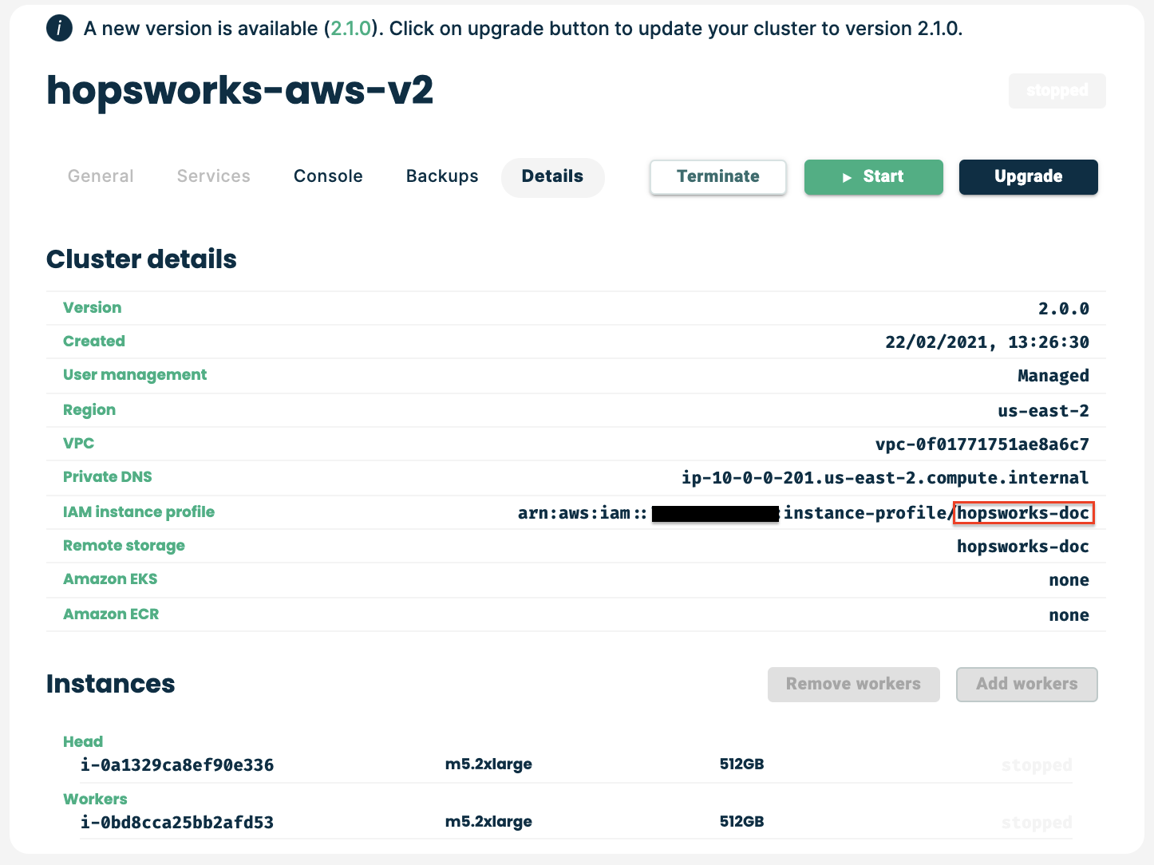
Task: Click the Version label
Action: 93,308
